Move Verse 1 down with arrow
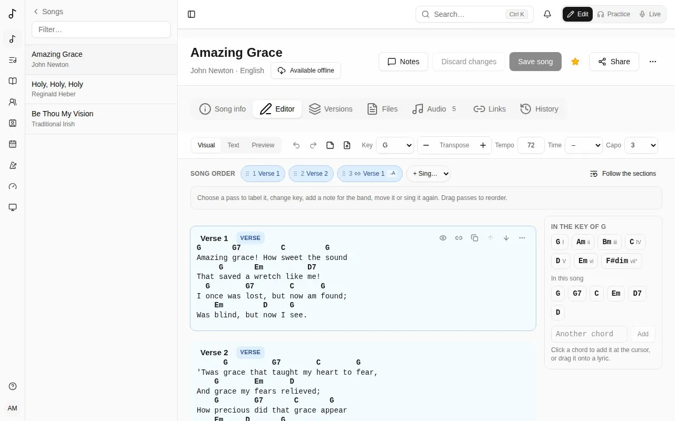Screen dimensions: 675x421 (x=506, y=238)
